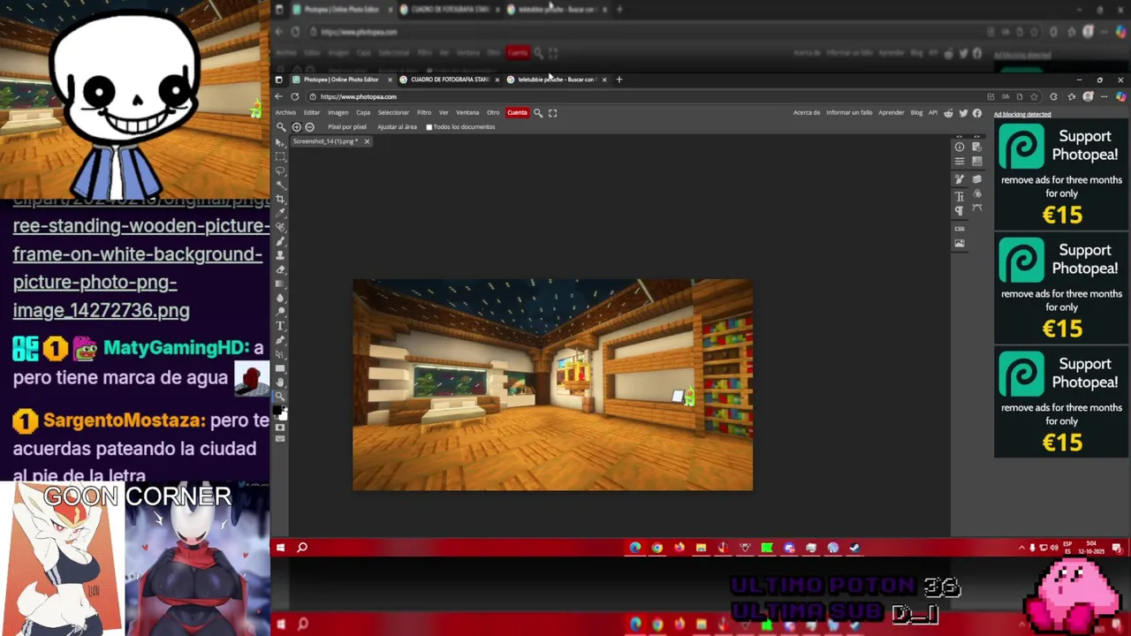Select the Move tool in Photopea toolbar
The width and height of the screenshot is (1131, 636).
[280, 142]
